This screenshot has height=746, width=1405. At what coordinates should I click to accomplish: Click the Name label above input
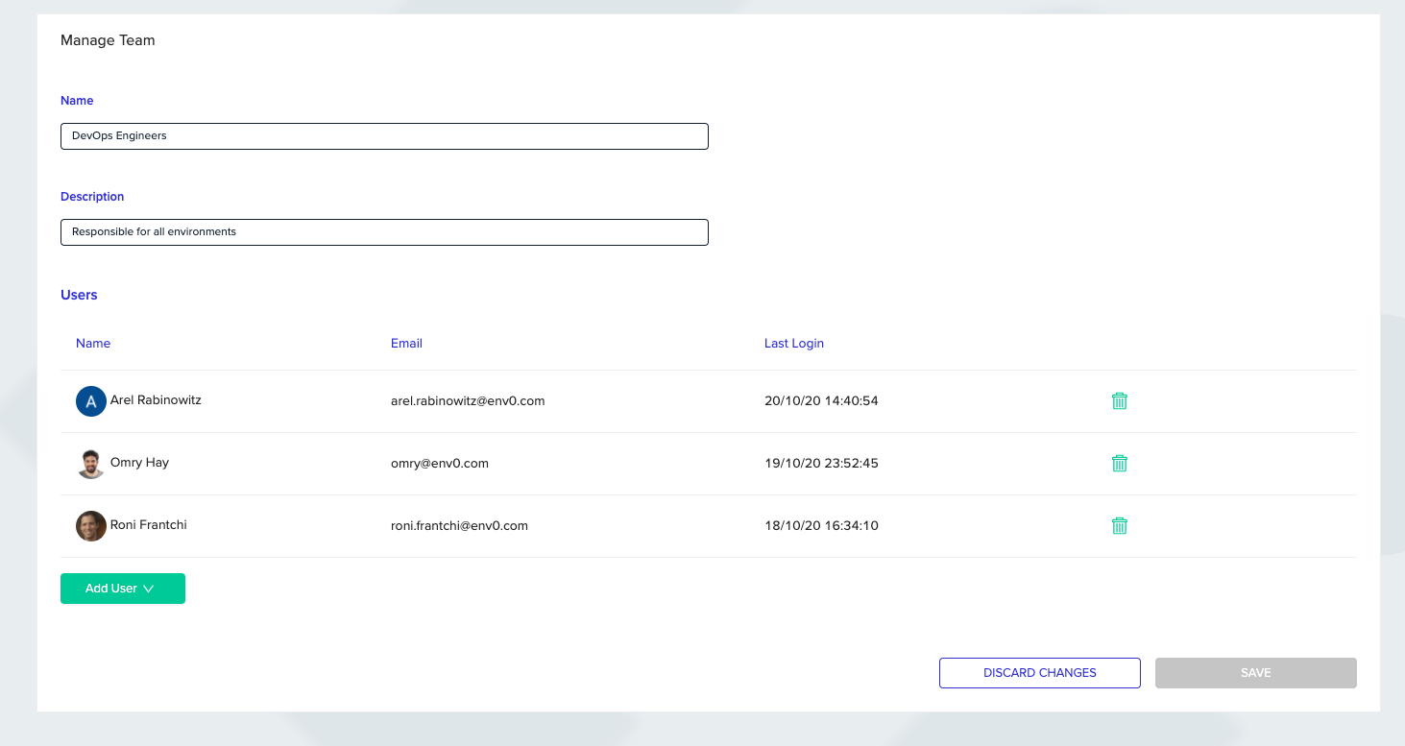[x=77, y=101]
